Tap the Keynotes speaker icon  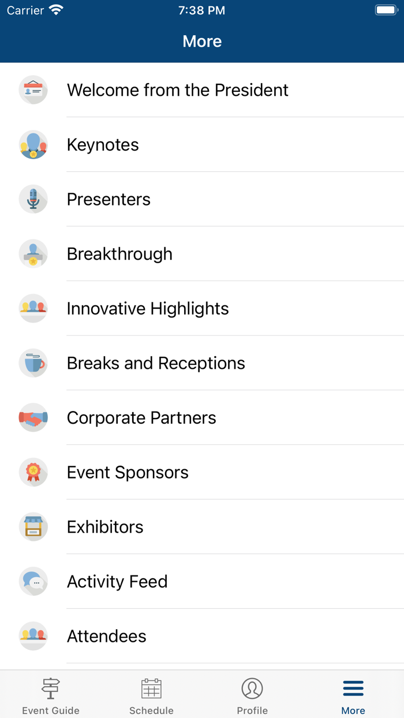33,144
